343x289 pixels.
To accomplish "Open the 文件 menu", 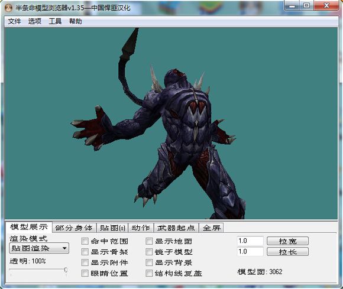I will point(14,21).
